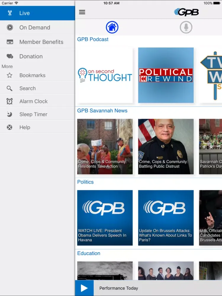Open On Demand menu item
Viewport: 222px width, 296px height.
[x=37, y=27]
